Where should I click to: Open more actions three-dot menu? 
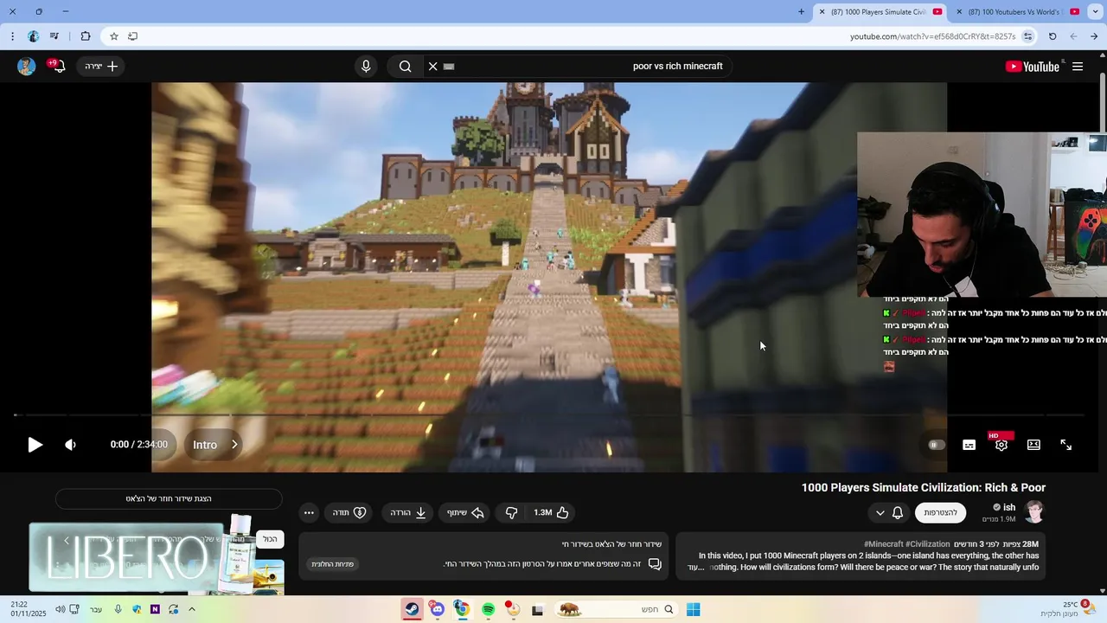pos(309,512)
